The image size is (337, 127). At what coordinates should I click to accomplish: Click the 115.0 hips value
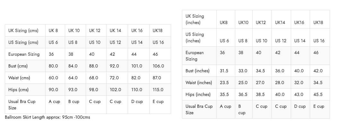click(158, 90)
